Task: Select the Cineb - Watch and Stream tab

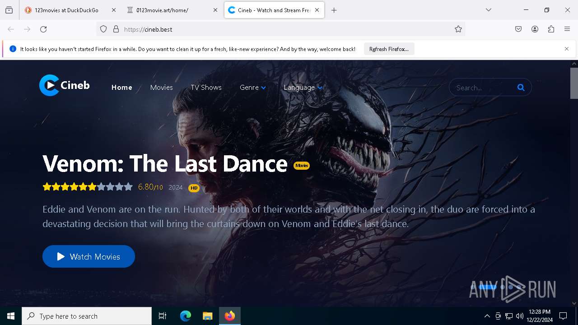Action: pos(274,10)
